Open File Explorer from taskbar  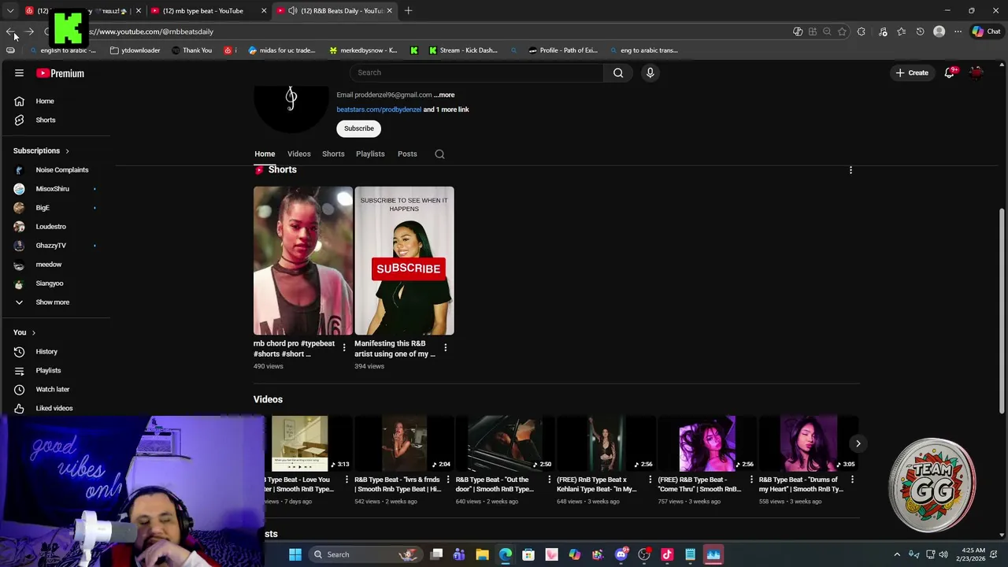coord(482,554)
